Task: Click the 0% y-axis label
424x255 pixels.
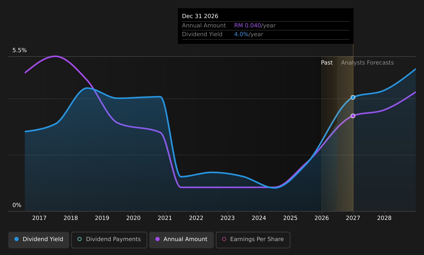Action: (x=17, y=205)
